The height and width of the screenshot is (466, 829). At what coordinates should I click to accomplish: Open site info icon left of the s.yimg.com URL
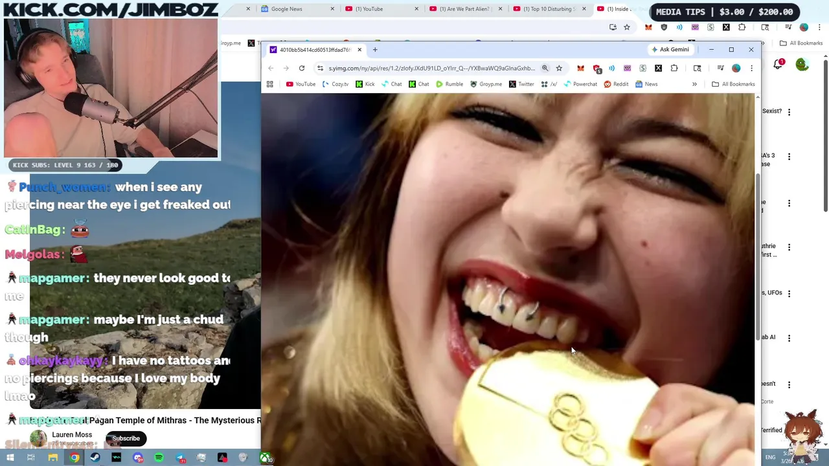pyautogui.click(x=320, y=68)
